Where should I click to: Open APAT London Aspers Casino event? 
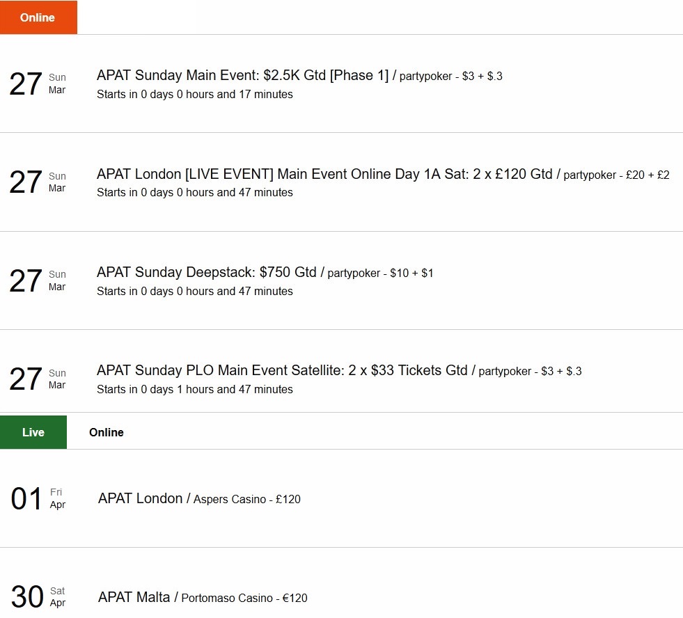point(199,499)
